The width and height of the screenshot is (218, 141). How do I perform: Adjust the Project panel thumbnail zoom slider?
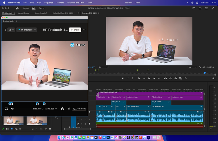click(24, 129)
